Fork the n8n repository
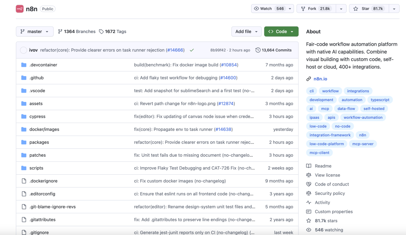This screenshot has width=406, height=235. point(316,9)
